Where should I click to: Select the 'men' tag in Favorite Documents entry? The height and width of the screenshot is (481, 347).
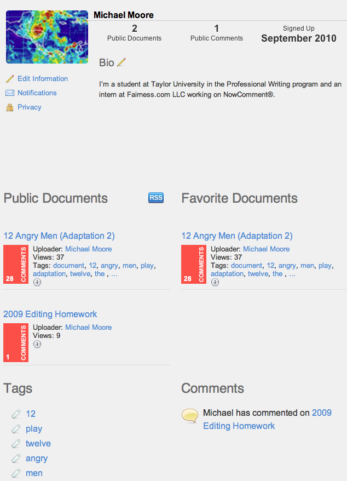[308, 265]
